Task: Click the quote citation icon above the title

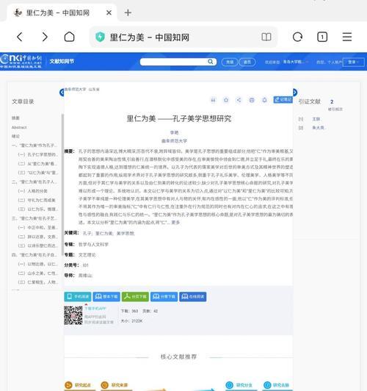Action: point(213,100)
